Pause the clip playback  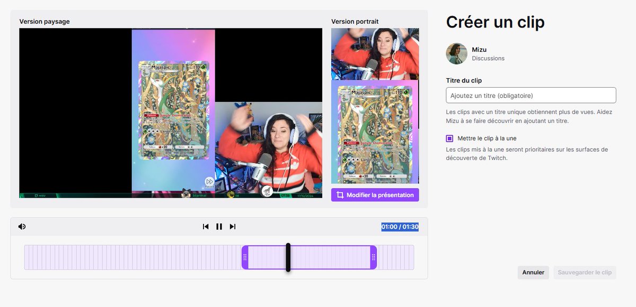(219, 227)
